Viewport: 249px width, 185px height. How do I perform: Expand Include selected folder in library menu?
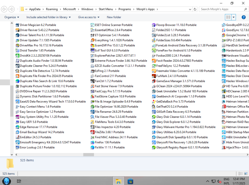pyautogui.click(x=48, y=17)
